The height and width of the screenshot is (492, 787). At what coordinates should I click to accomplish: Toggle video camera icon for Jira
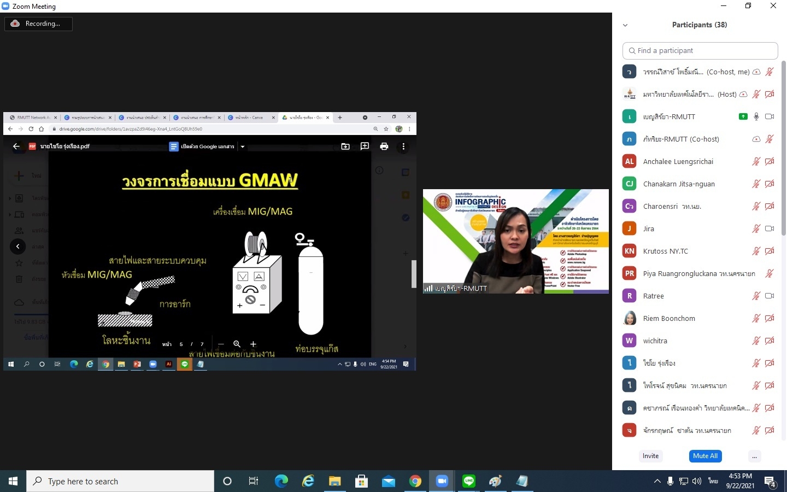(x=770, y=229)
